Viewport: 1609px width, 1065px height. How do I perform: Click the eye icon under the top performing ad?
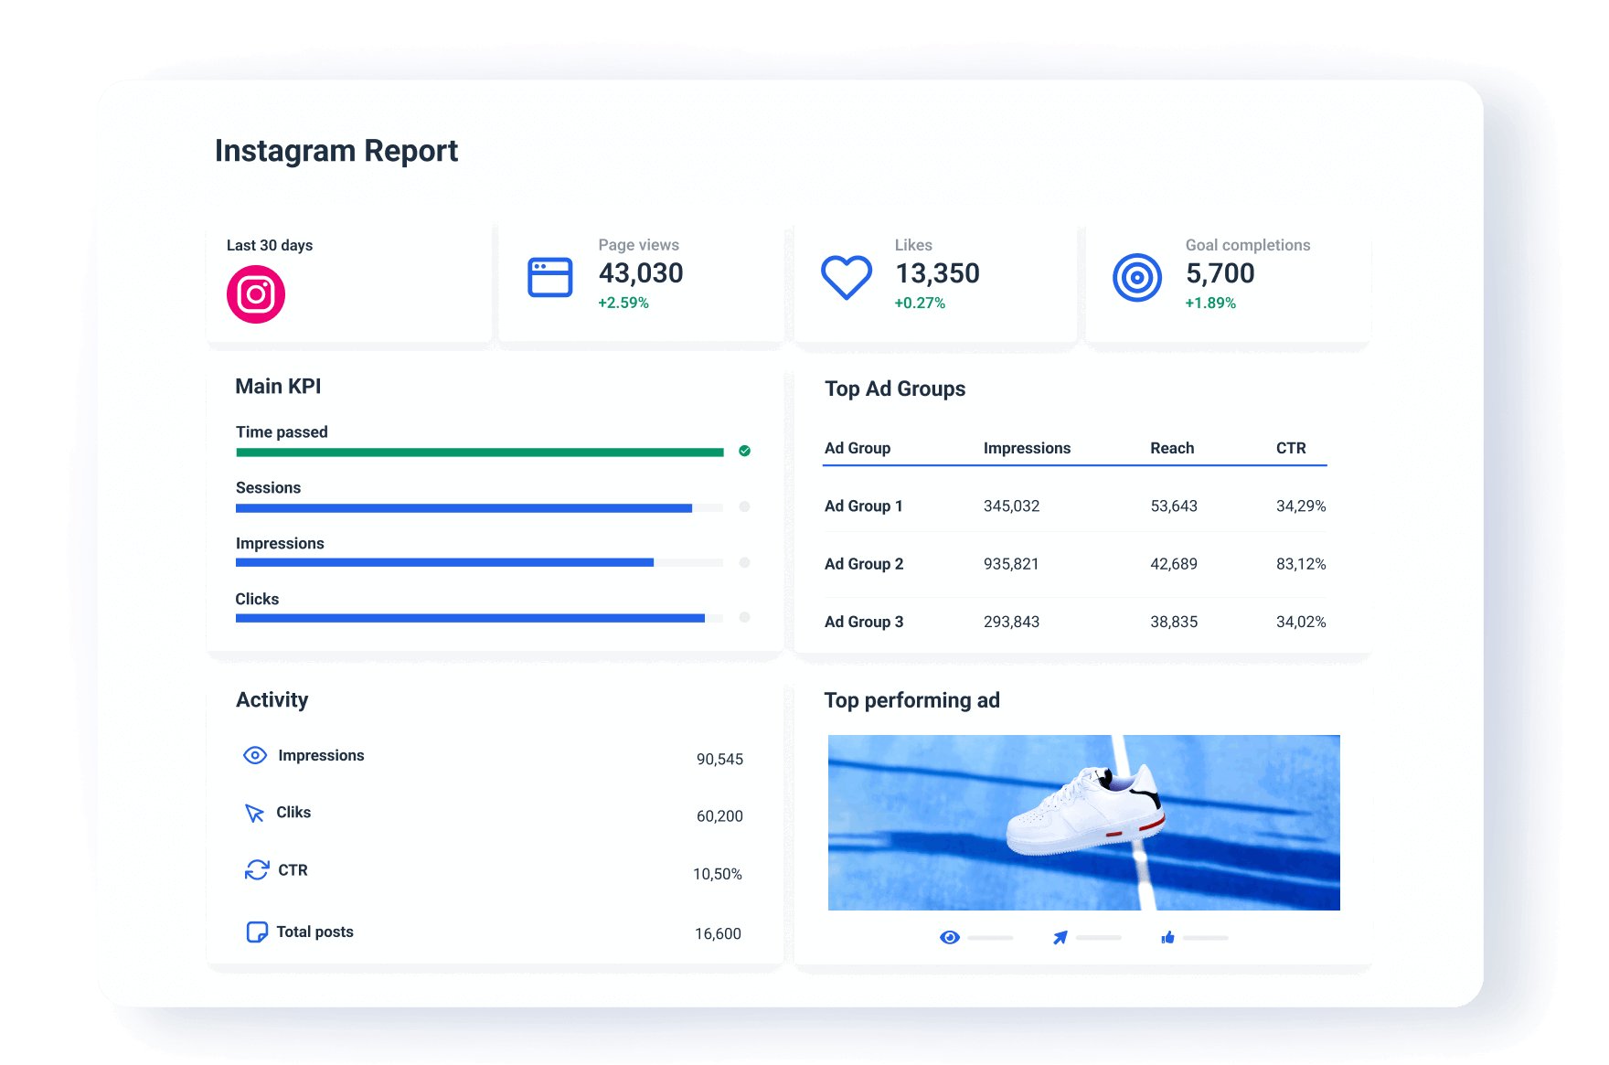click(951, 937)
